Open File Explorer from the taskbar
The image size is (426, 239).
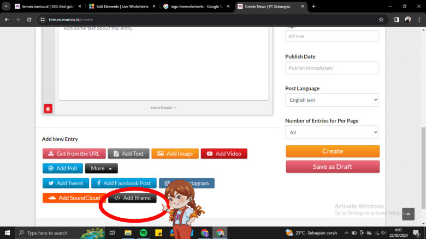pyautogui.click(x=128, y=233)
